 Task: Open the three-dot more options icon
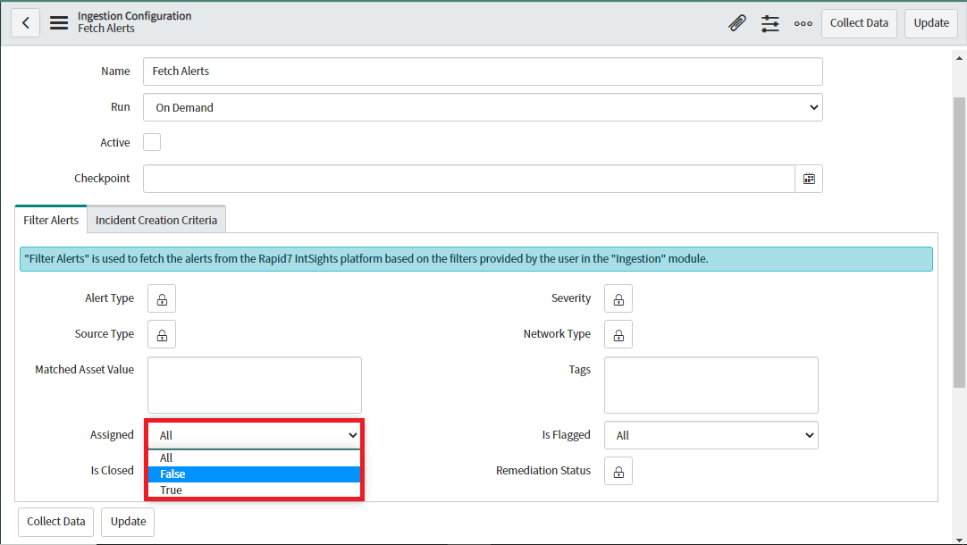[x=803, y=23]
